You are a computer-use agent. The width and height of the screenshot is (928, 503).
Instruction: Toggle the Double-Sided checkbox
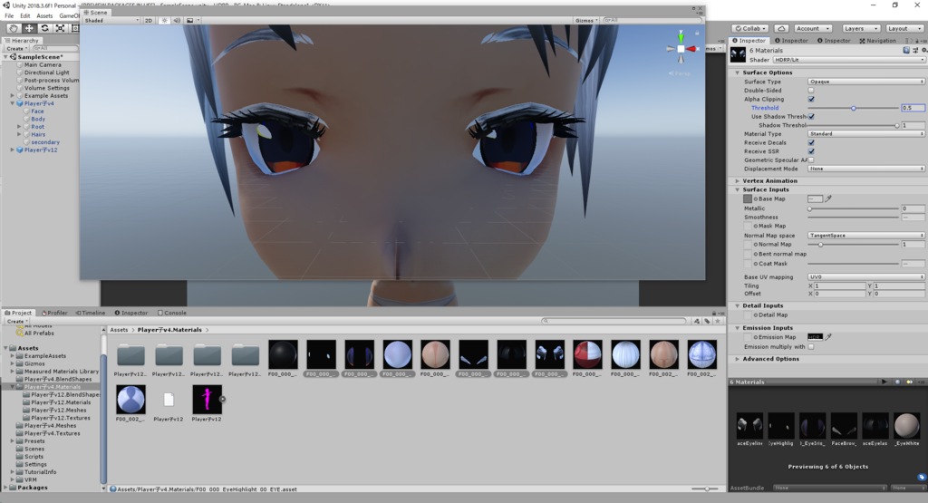tap(811, 91)
